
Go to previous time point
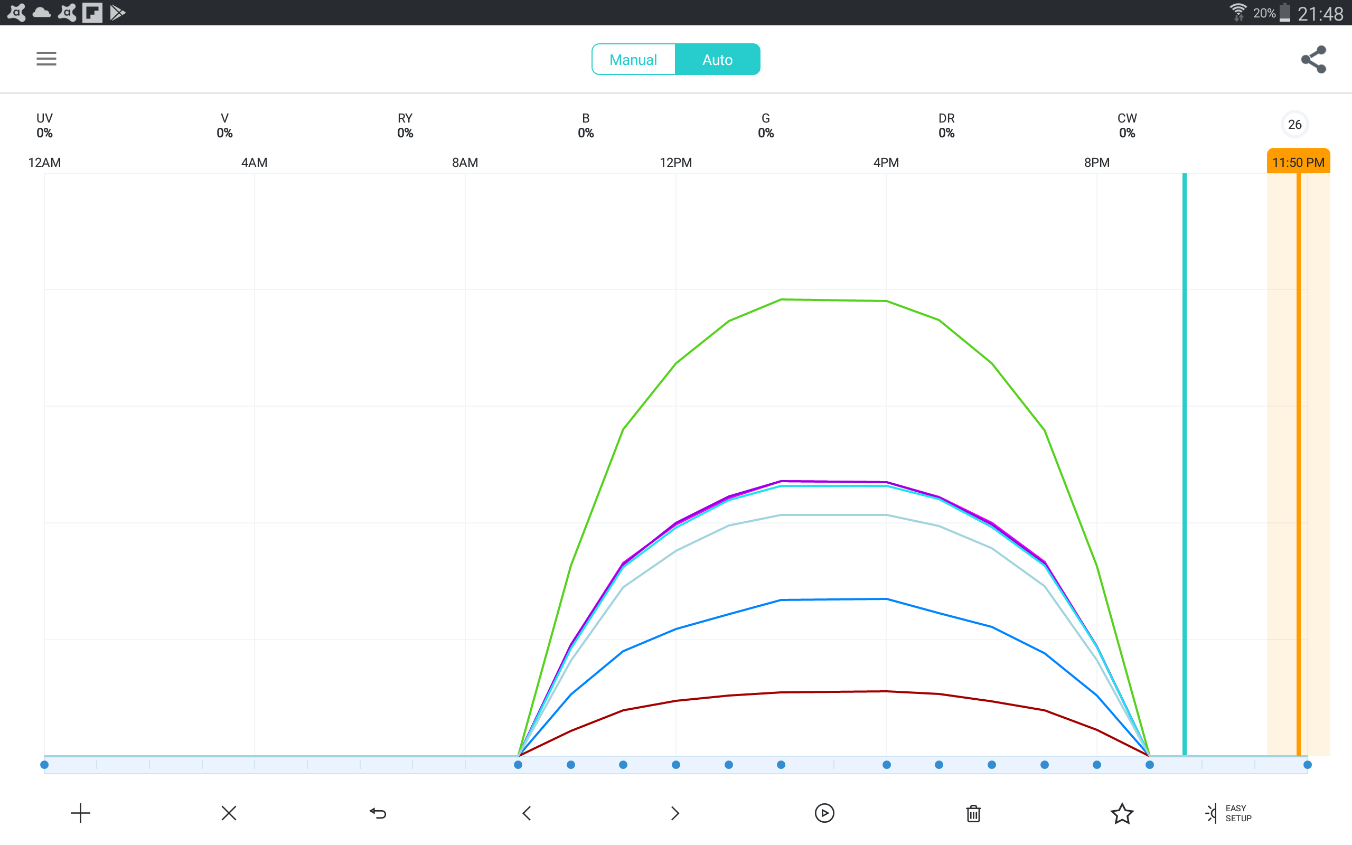[527, 813]
